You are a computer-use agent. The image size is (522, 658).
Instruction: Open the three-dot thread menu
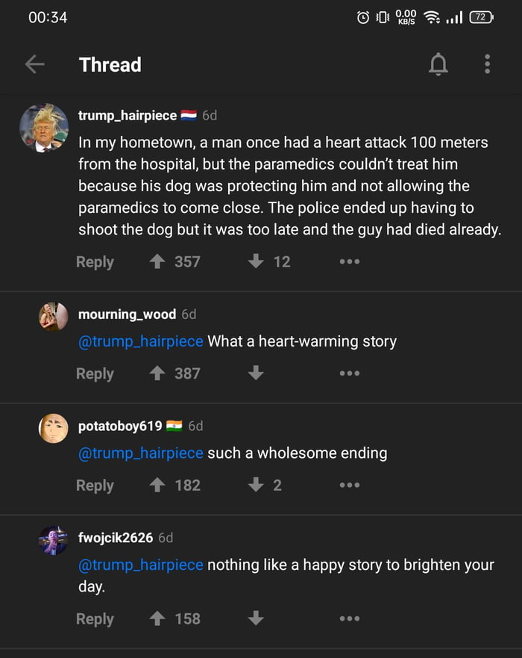(x=487, y=65)
